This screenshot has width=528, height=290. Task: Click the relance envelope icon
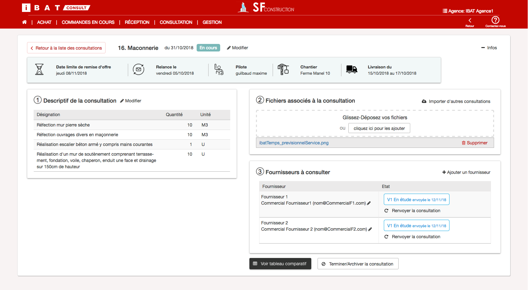139,69
